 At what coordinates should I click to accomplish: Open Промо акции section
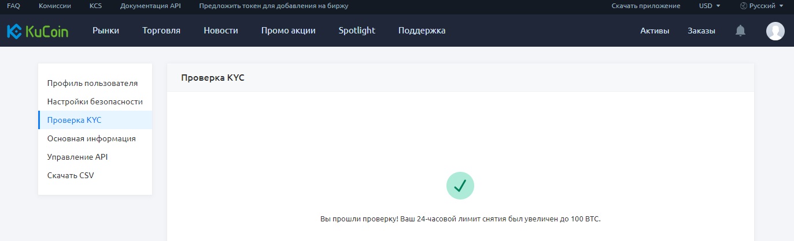(288, 31)
